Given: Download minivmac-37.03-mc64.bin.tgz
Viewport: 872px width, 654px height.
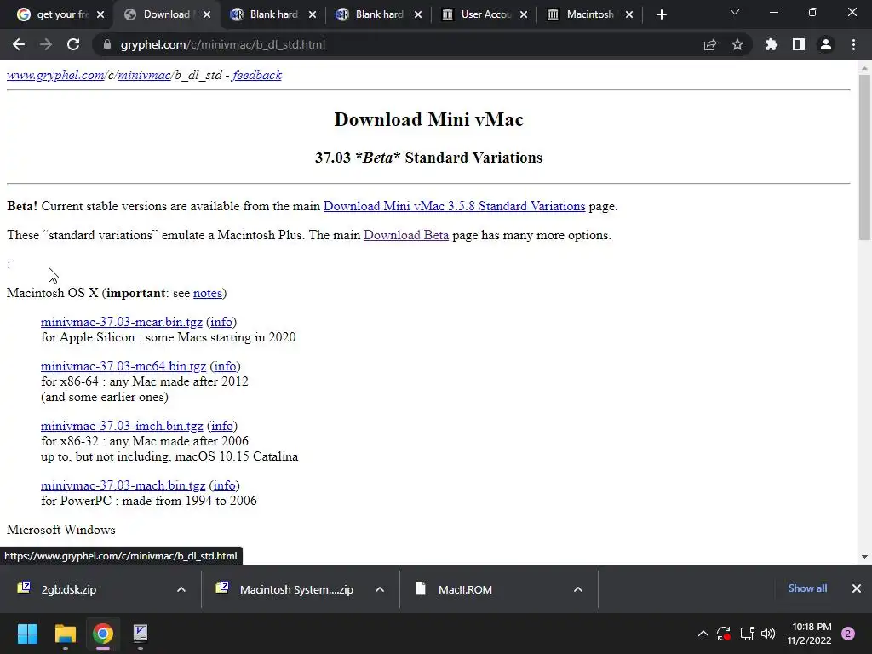Looking at the screenshot, I should [123, 366].
